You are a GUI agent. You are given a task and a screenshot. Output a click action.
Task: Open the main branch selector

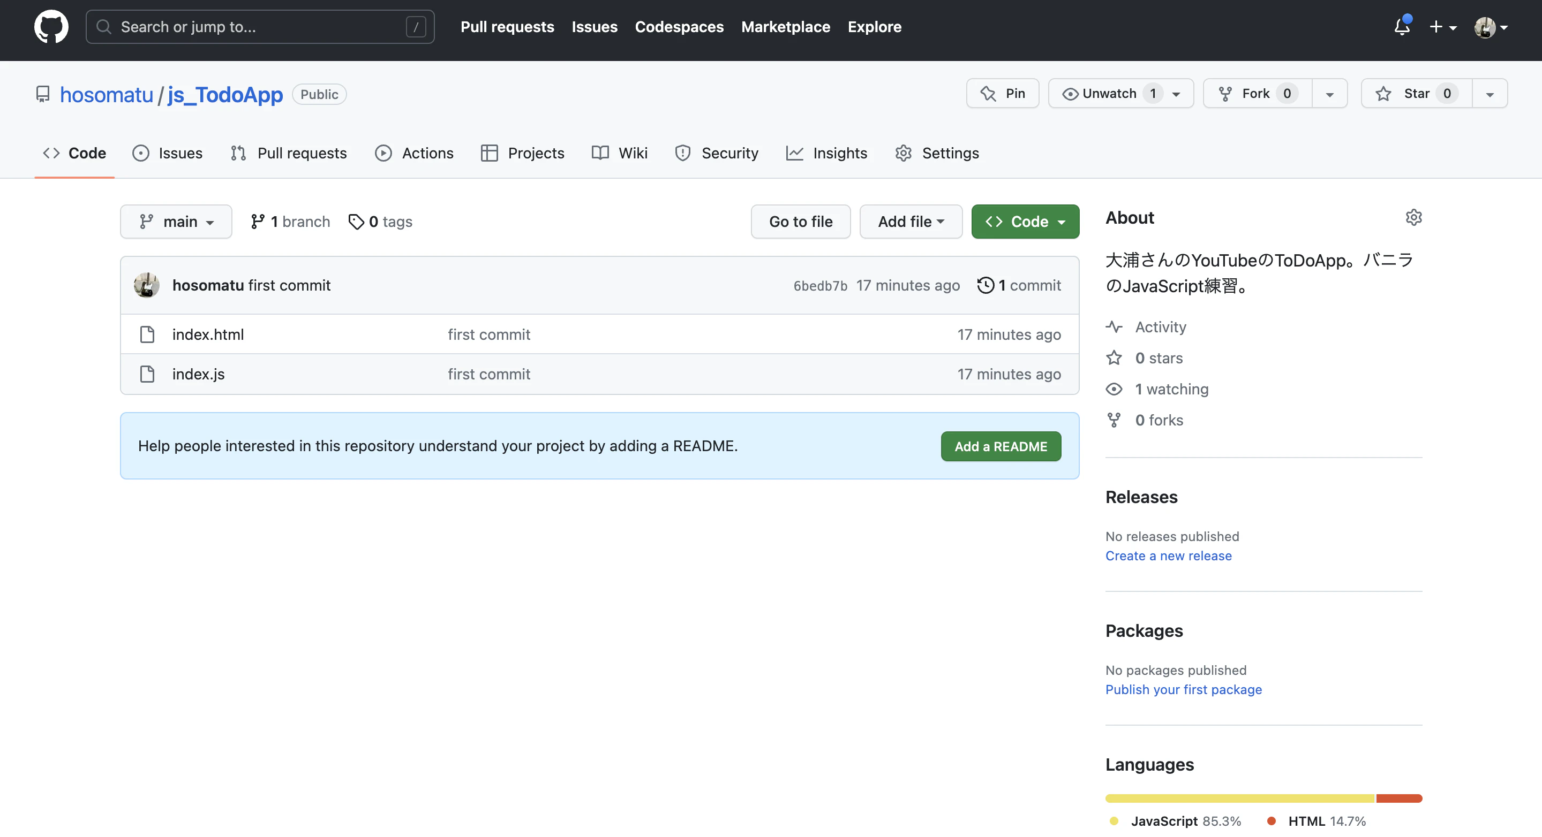[x=176, y=222]
